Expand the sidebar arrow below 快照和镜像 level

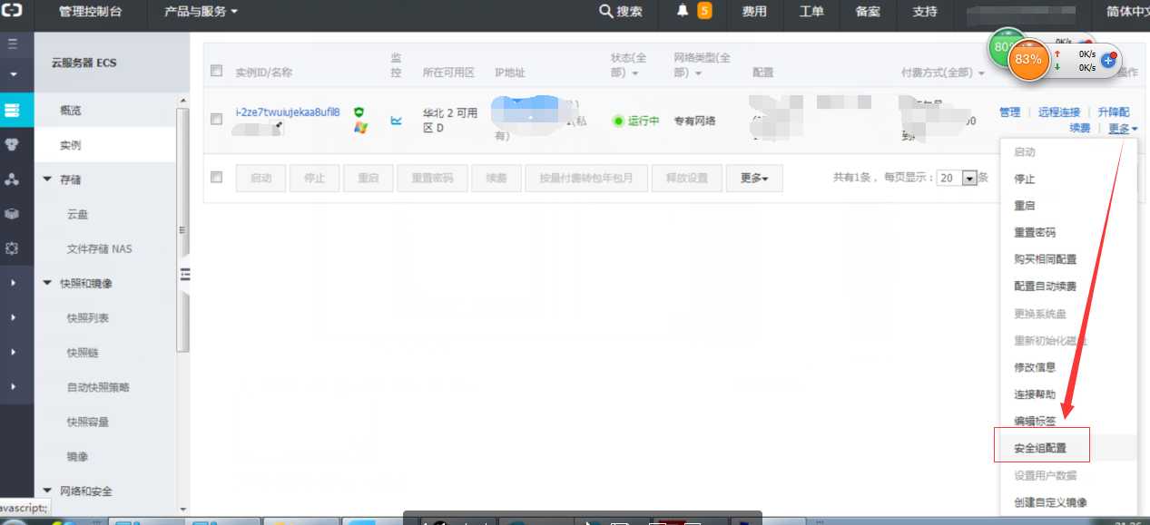pyautogui.click(x=13, y=317)
